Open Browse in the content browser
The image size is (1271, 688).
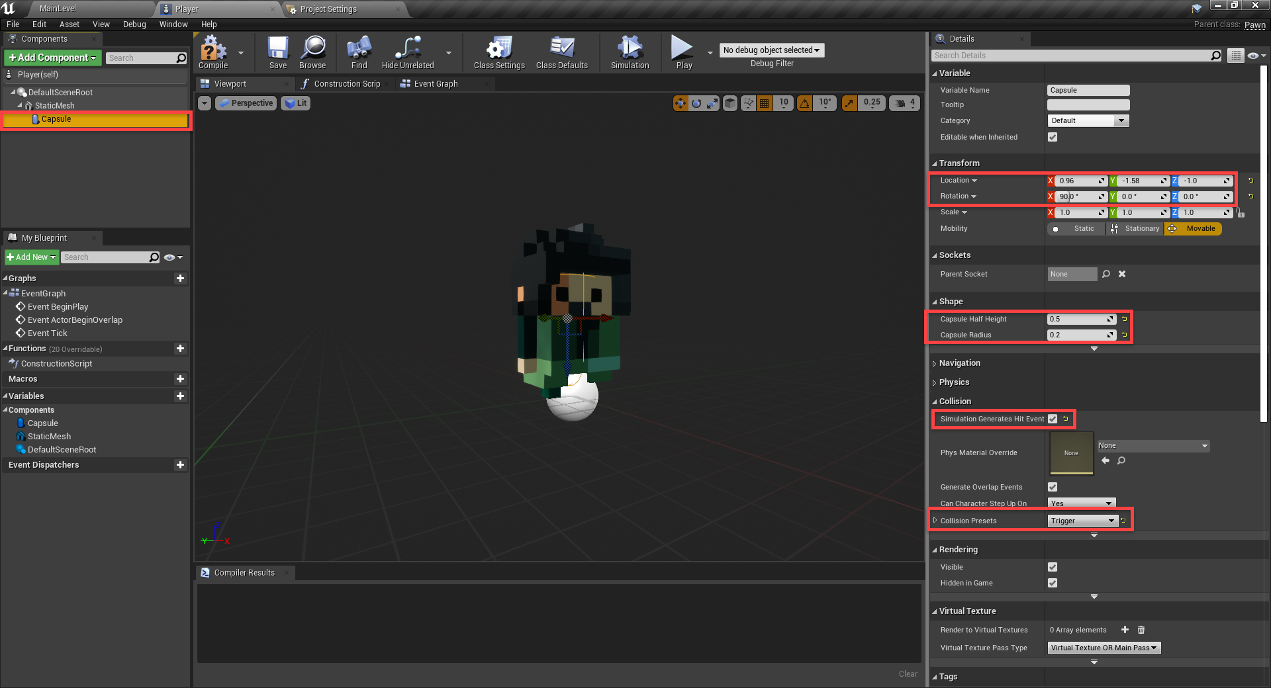coord(312,52)
